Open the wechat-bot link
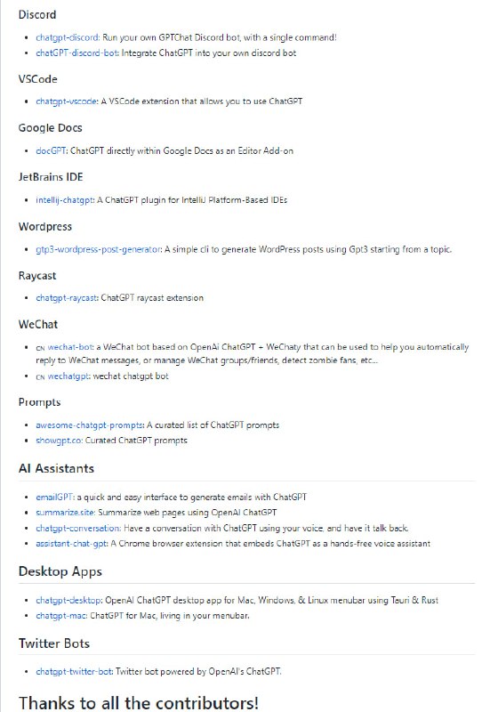 coord(70,347)
